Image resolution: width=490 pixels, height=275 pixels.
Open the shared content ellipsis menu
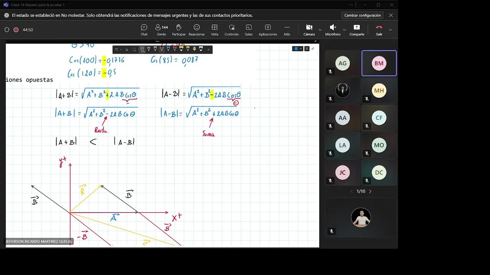coord(157,41)
